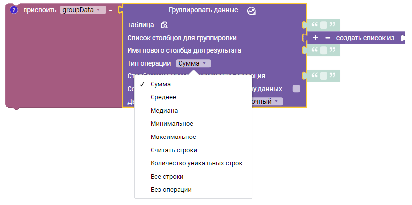
Task: Click the minus icon in создать список из
Action: point(328,38)
